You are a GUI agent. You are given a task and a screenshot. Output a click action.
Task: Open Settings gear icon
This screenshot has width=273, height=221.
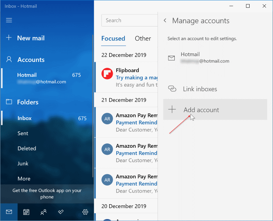(x=85, y=212)
